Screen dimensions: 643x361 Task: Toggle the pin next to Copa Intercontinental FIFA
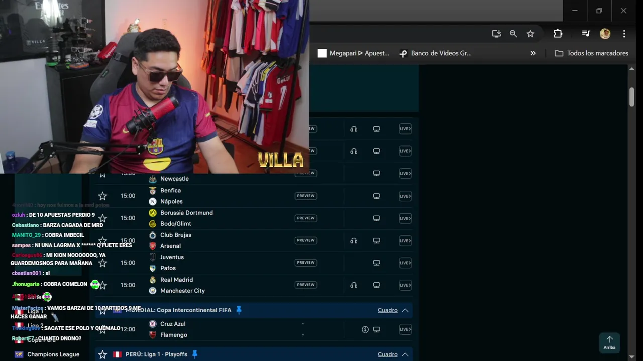tap(239, 310)
